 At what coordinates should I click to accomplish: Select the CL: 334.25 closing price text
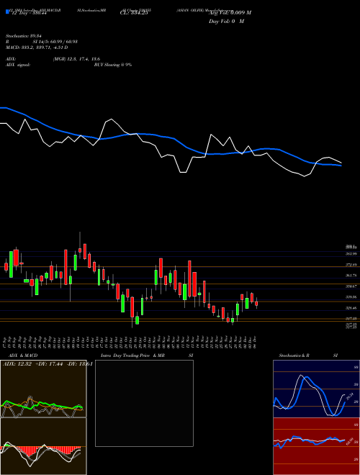[x=134, y=13]
